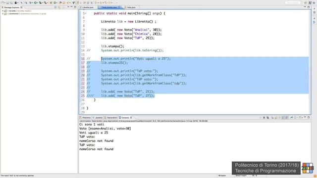
Task: Click the line adding Voto "Chimica", 28
Action: [131, 34]
